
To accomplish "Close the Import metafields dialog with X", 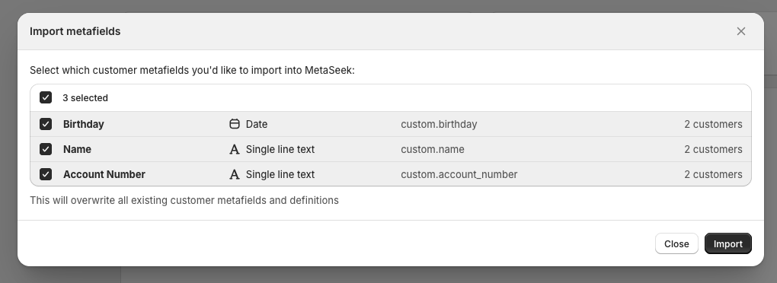I will click(741, 31).
